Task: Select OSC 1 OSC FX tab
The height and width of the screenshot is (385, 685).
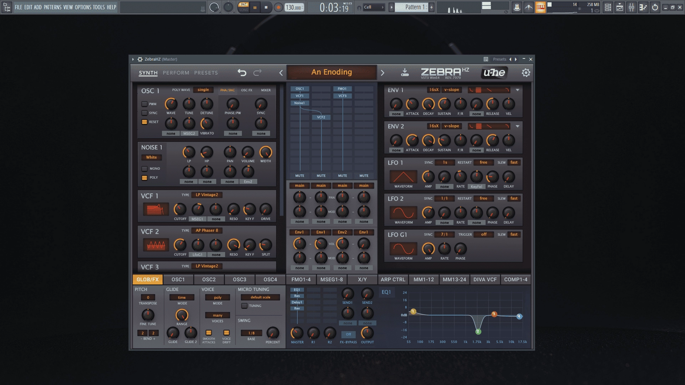Action: pos(247,90)
